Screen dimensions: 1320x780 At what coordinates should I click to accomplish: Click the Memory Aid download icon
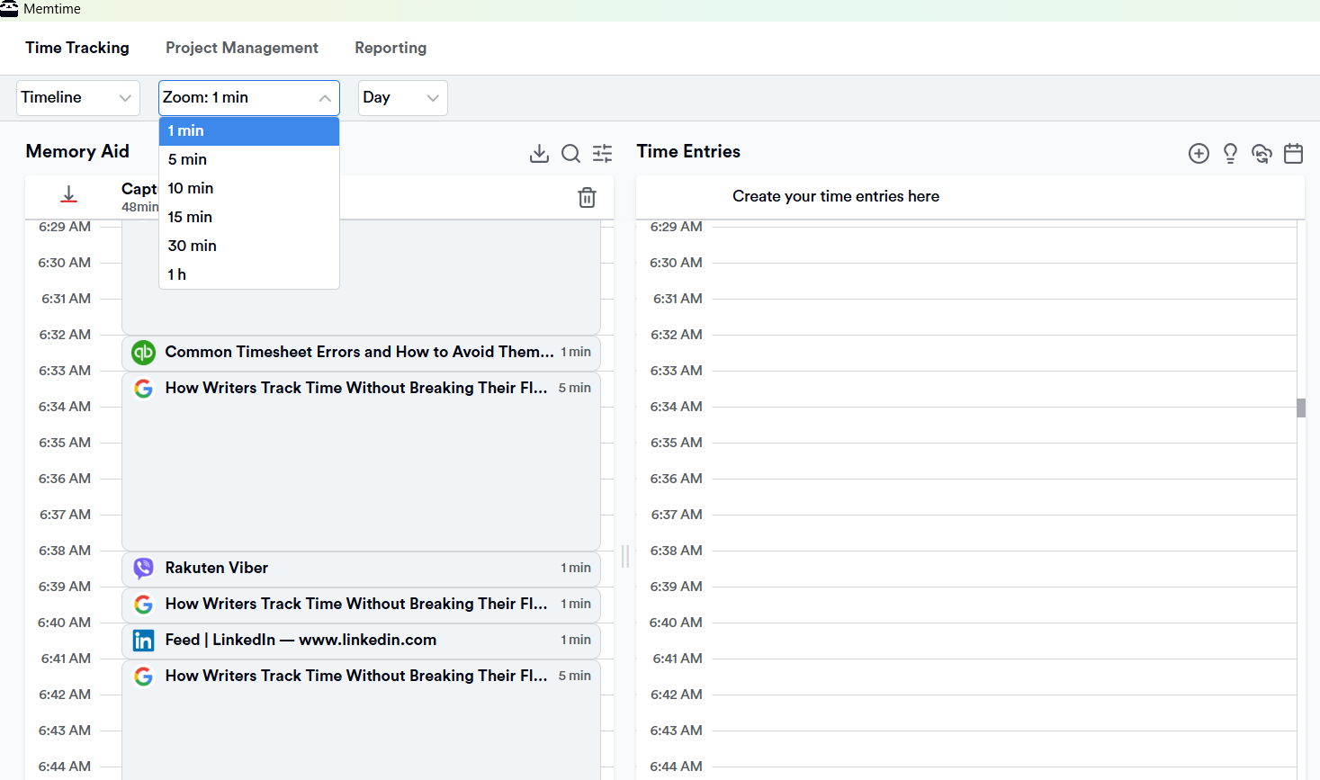coord(539,154)
